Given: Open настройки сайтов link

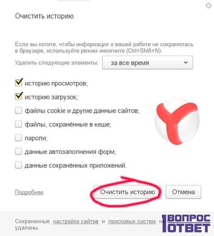Looking at the screenshot, I should pyautogui.click(x=76, y=221).
